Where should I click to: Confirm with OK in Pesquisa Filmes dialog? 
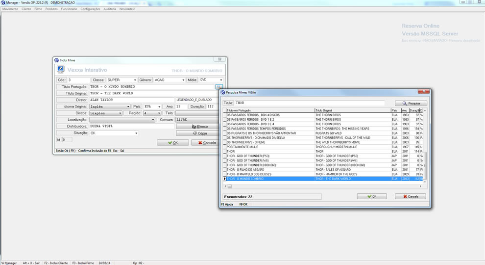click(372, 196)
